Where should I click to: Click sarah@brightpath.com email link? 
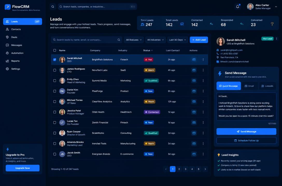tap(231, 50)
